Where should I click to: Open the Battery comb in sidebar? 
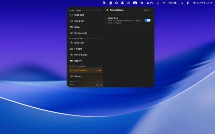tap(85, 61)
